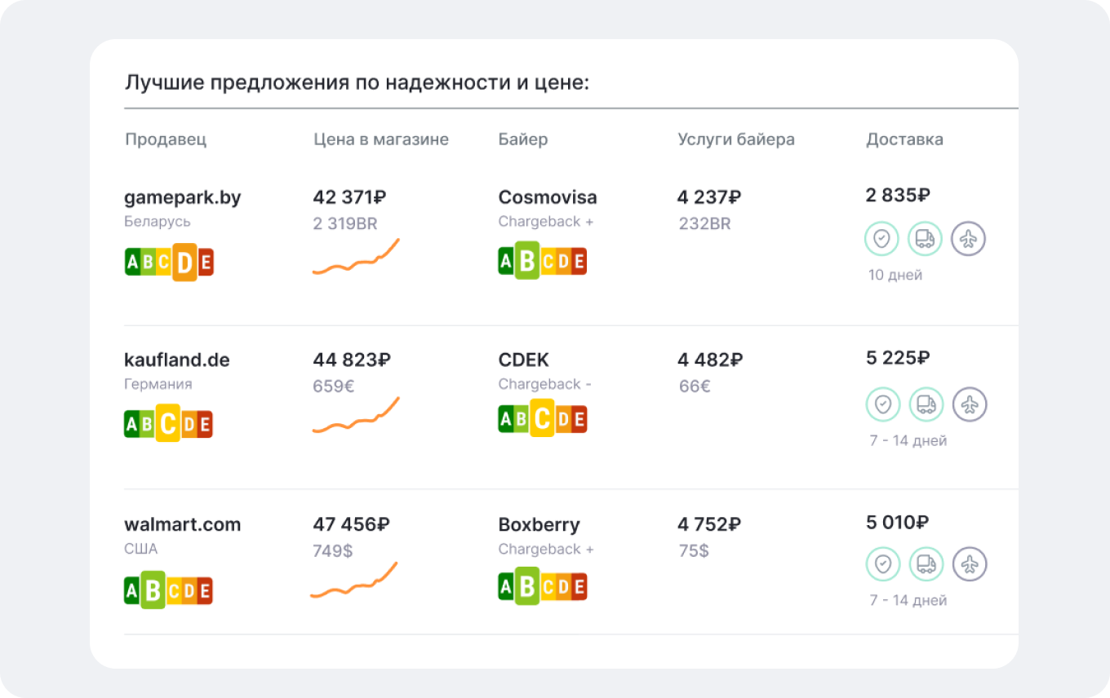Viewport: 1110px width, 698px height.
Task: Click delivery cost 5 225₽
Action: click(899, 357)
